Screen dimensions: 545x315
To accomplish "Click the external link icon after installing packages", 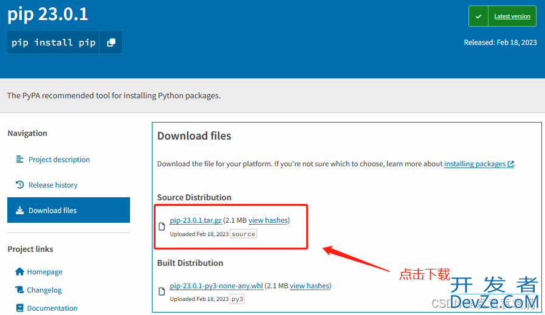I will tap(510, 164).
